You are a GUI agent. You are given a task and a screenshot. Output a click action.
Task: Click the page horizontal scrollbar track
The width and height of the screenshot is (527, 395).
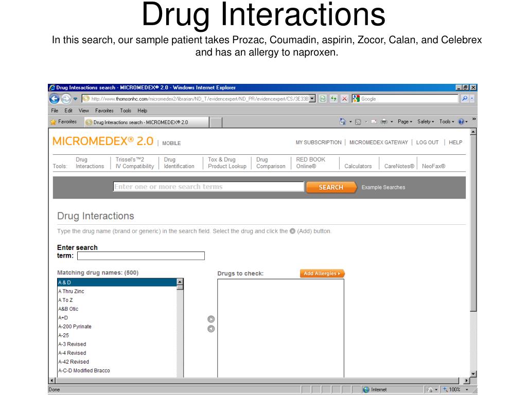[x=257, y=381]
